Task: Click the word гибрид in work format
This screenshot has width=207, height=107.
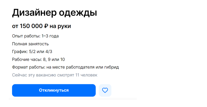Action: [x=112, y=67]
